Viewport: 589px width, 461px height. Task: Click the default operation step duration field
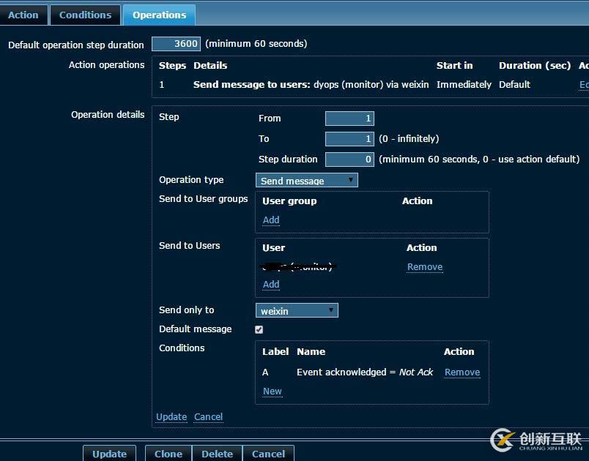[x=176, y=44]
